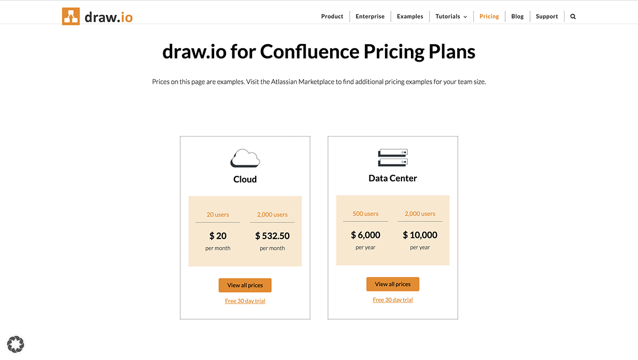Go to the Enterprise page
This screenshot has width=638, height=360.
click(370, 16)
